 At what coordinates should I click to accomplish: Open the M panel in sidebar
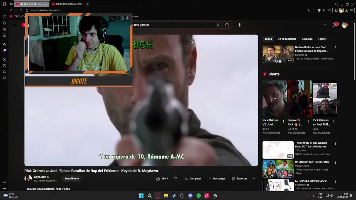click(x=4, y=35)
